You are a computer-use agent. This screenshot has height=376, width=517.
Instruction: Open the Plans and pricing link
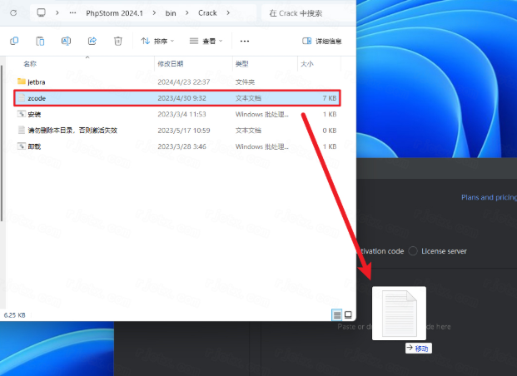[489, 197]
